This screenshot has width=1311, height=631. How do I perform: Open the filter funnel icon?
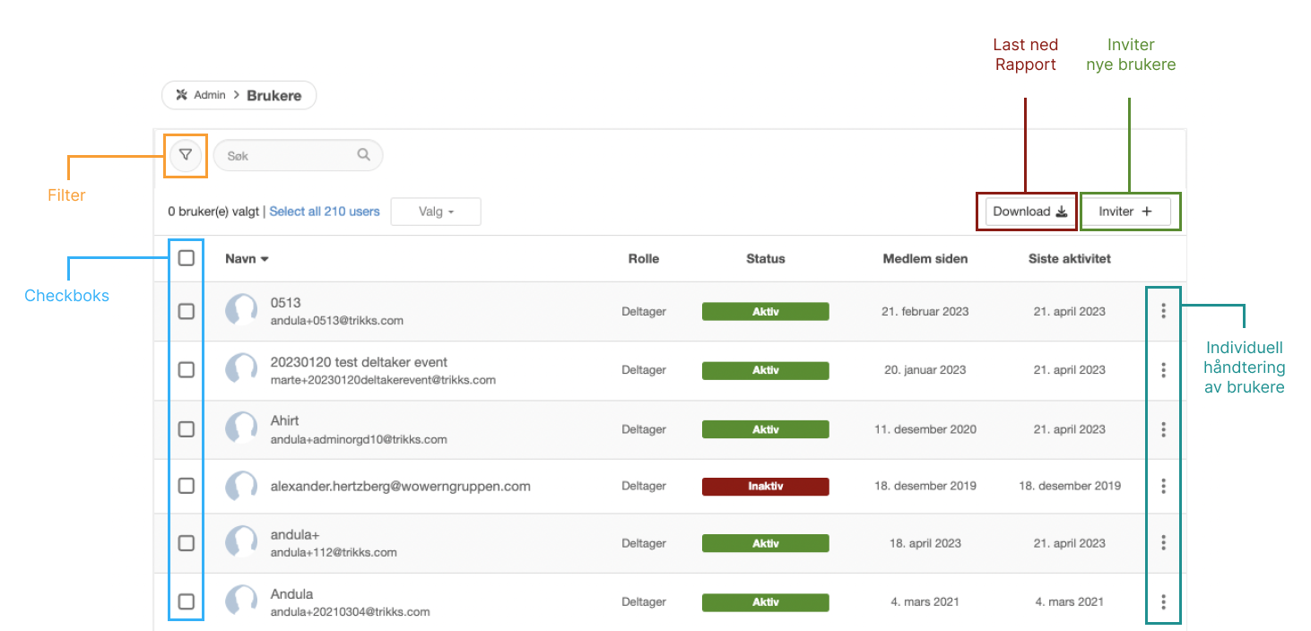click(185, 155)
